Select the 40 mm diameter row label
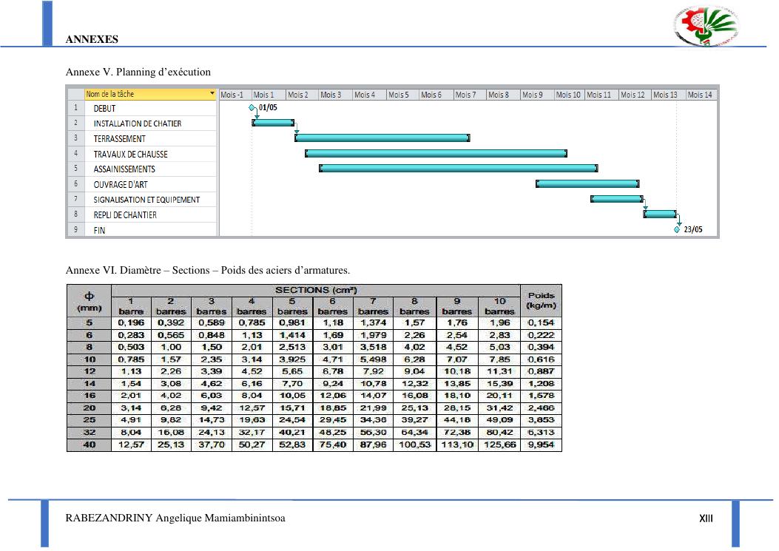This screenshot has height=551, width=779. tap(89, 445)
